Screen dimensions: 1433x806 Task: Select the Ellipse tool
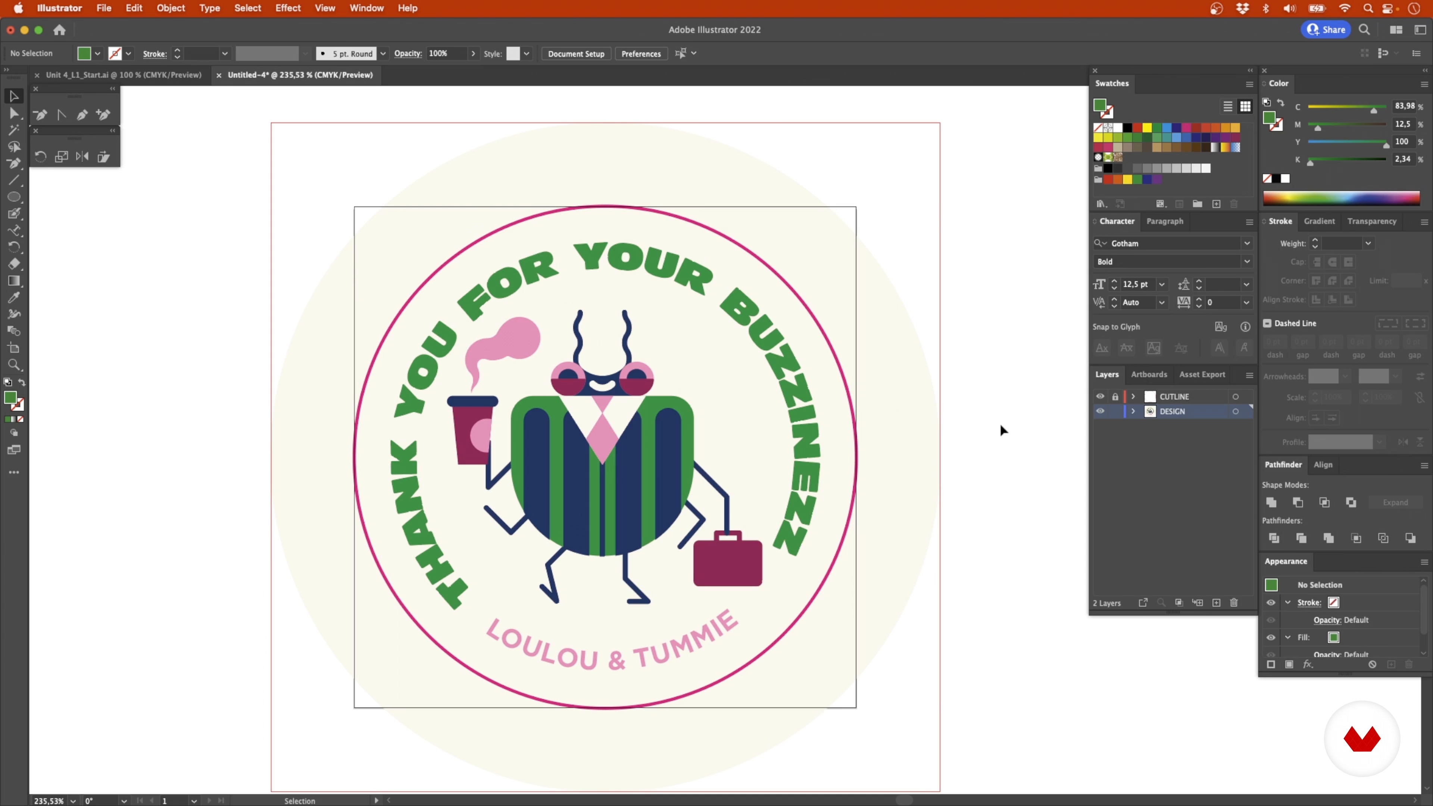click(14, 197)
